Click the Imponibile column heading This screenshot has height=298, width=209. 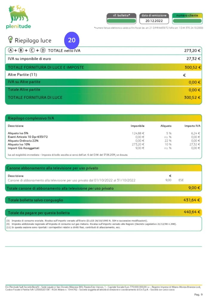point(137,126)
